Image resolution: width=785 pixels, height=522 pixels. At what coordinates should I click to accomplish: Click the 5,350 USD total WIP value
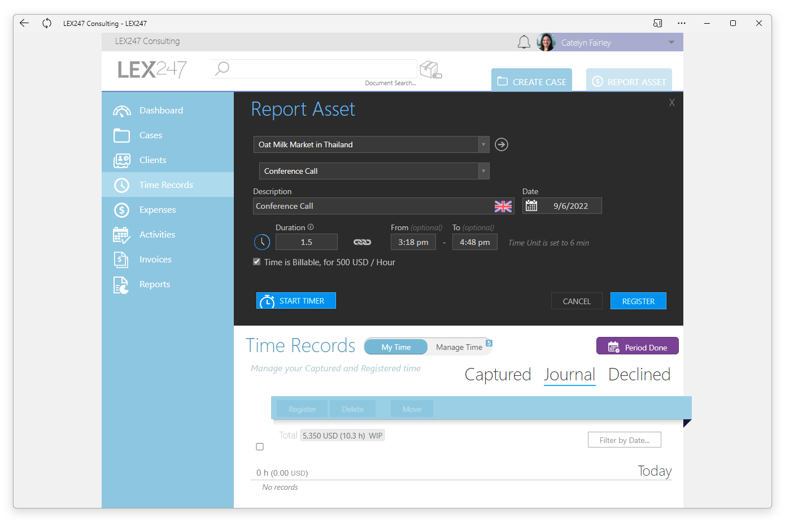click(x=342, y=436)
